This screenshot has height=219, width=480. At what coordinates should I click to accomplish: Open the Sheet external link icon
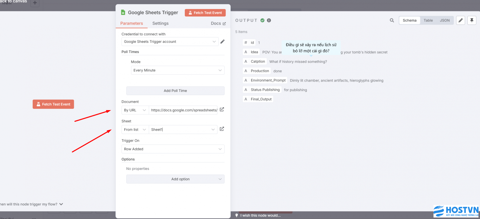tap(222, 129)
